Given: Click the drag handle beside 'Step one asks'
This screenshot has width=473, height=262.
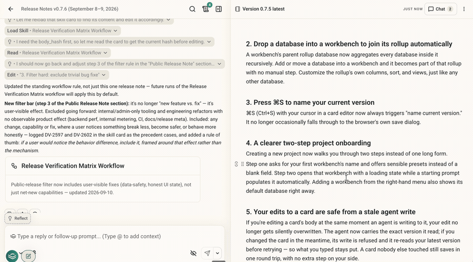Looking at the screenshot, I should coord(242,164).
